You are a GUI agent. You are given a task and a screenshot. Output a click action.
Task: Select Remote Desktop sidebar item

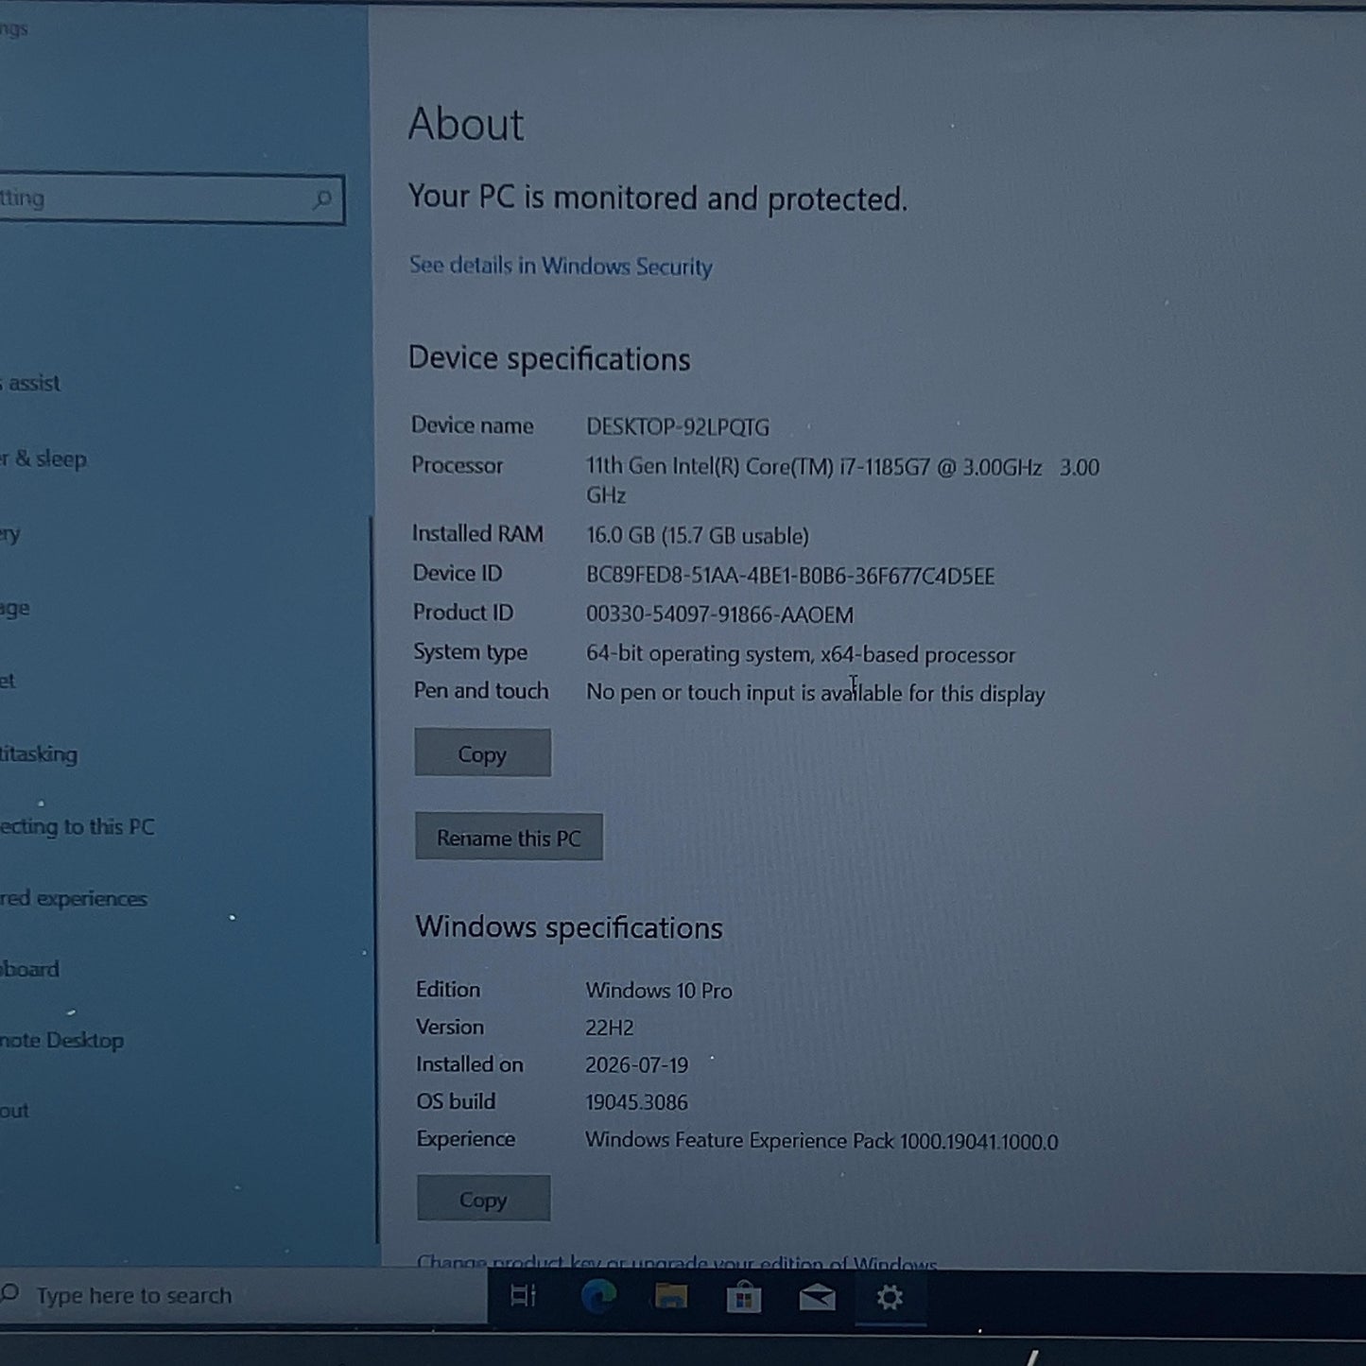62,1040
